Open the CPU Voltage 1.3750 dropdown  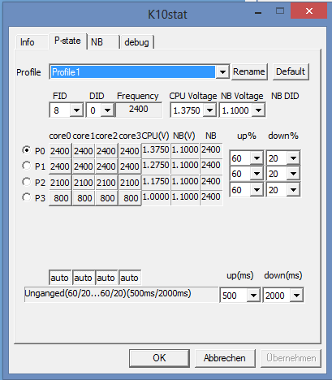coord(209,110)
